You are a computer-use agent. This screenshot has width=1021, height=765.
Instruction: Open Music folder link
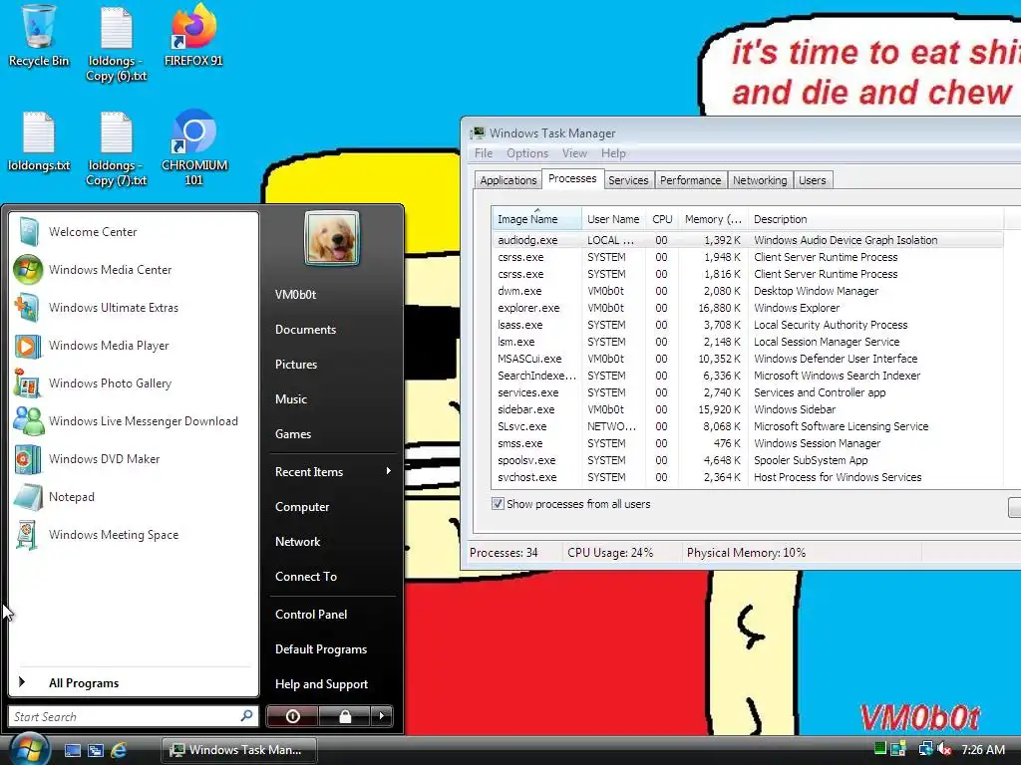(x=332, y=398)
